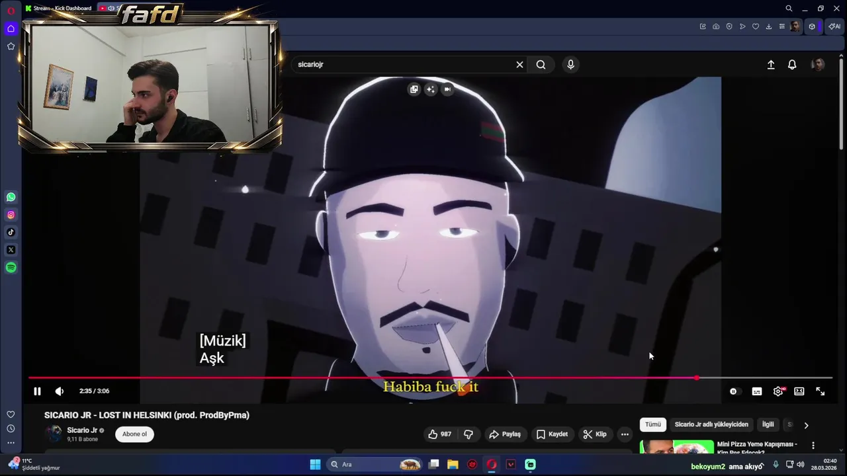Open the video picture-in-picture overlay icon
Screen dimensions: 847x476
point(414,89)
